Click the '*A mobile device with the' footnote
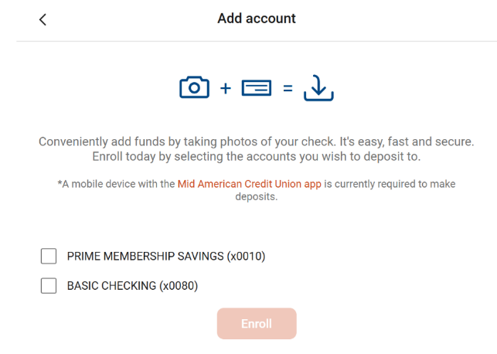This screenshot has width=497, height=354. [116, 184]
